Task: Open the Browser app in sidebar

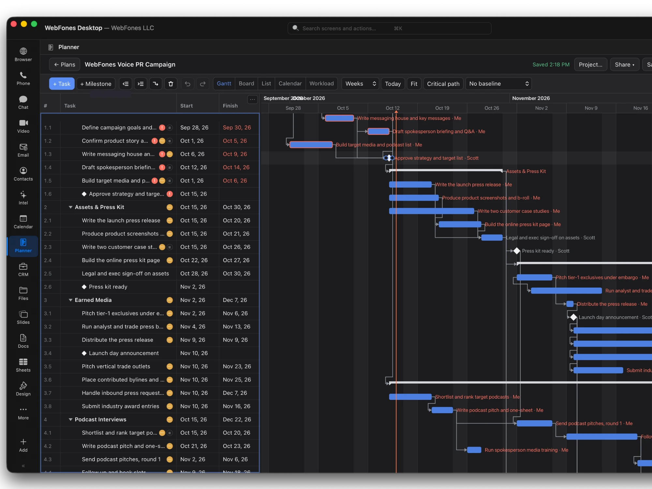Action: point(23,54)
